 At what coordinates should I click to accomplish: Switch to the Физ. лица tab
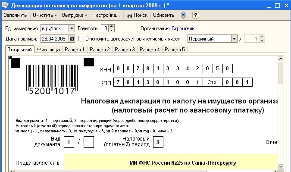pyautogui.click(x=48, y=50)
